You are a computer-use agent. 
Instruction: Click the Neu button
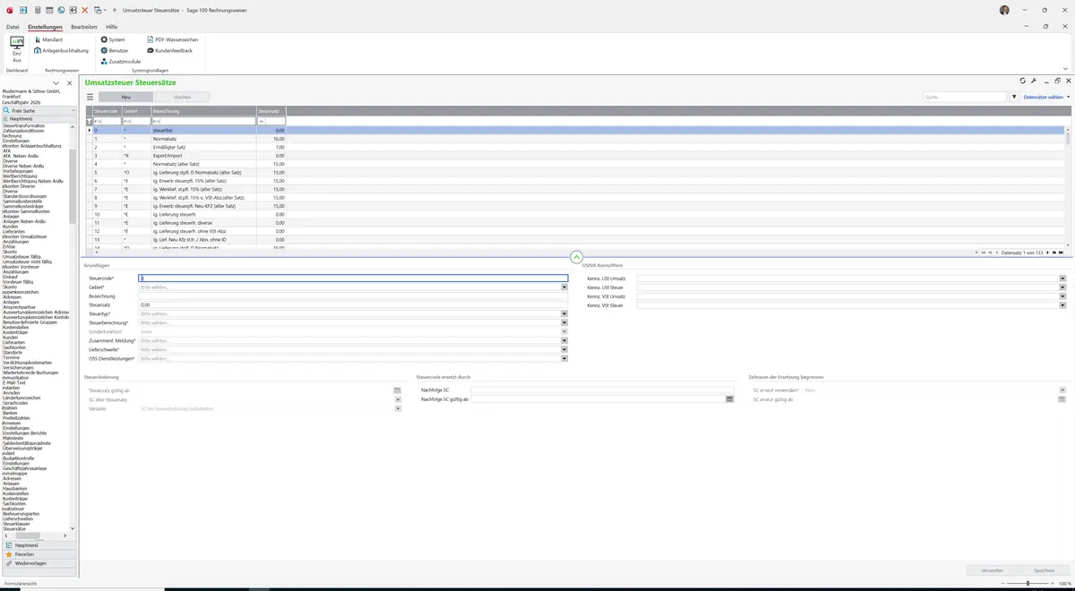click(125, 97)
